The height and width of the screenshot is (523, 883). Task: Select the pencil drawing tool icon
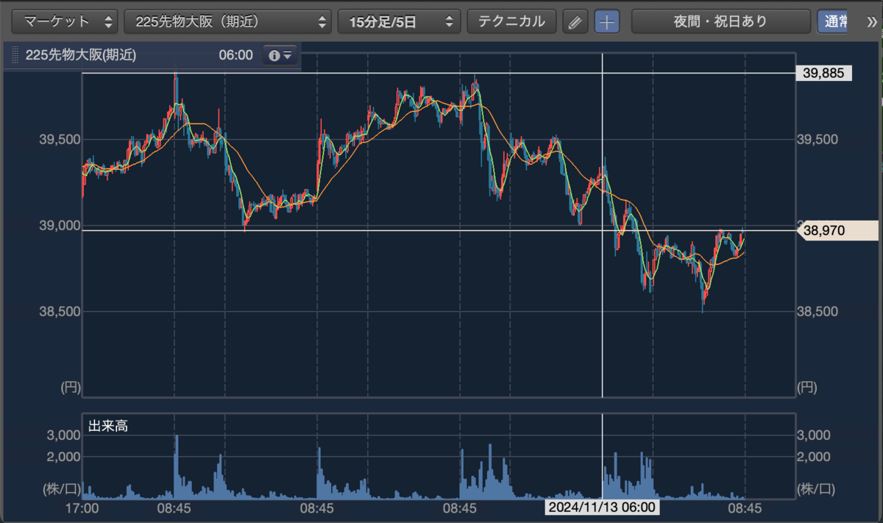(x=575, y=22)
